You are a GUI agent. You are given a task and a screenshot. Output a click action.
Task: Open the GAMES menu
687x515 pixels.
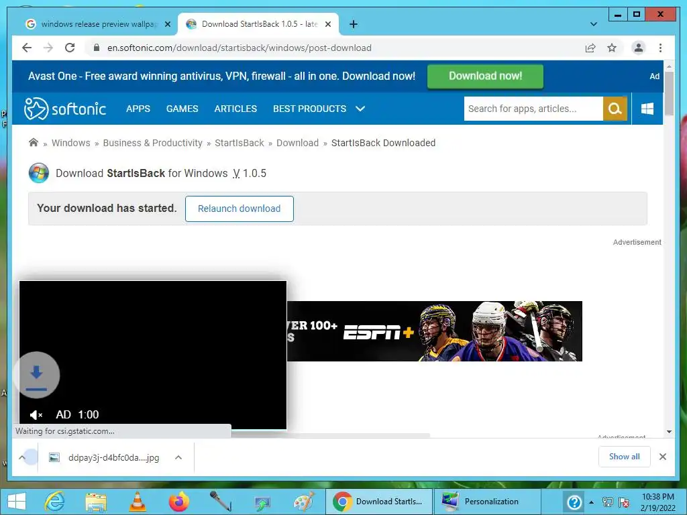click(182, 109)
